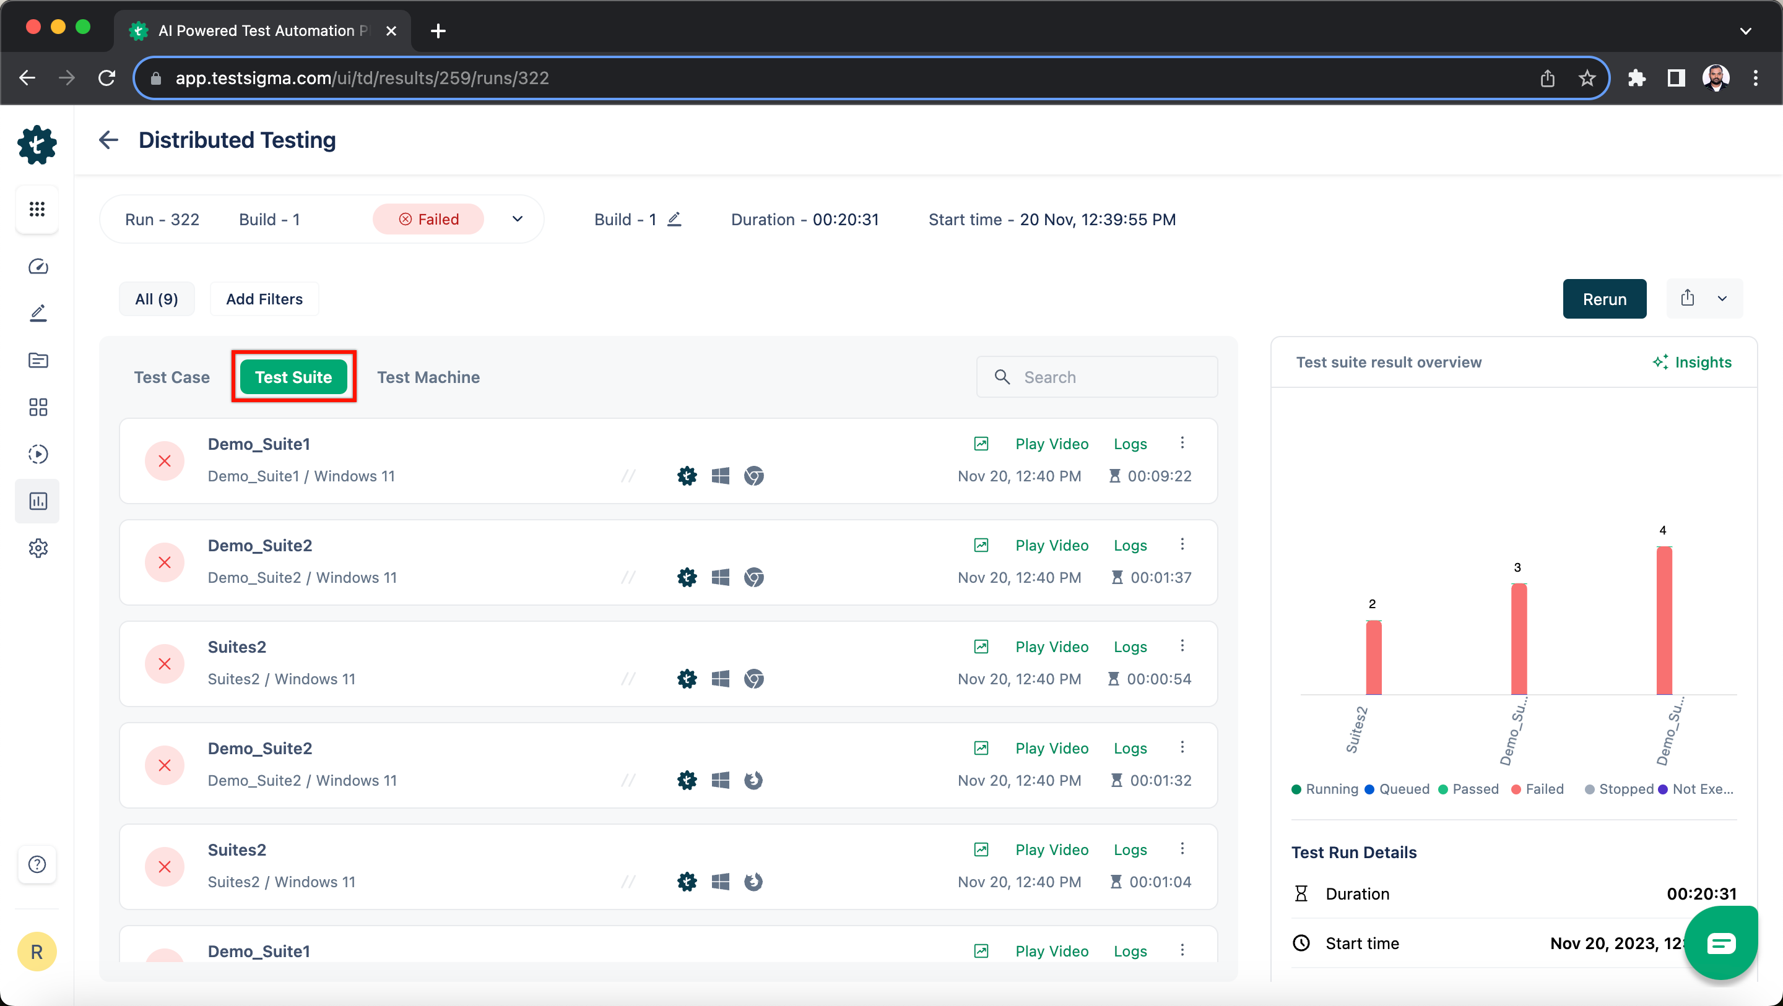This screenshot has height=1006, width=1783.
Task: Open the runs play-circle icon in sidebar
Action: [38, 454]
